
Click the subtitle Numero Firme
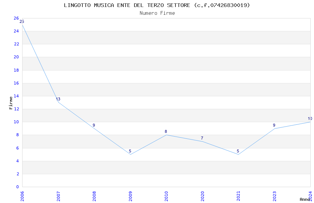point(157,13)
